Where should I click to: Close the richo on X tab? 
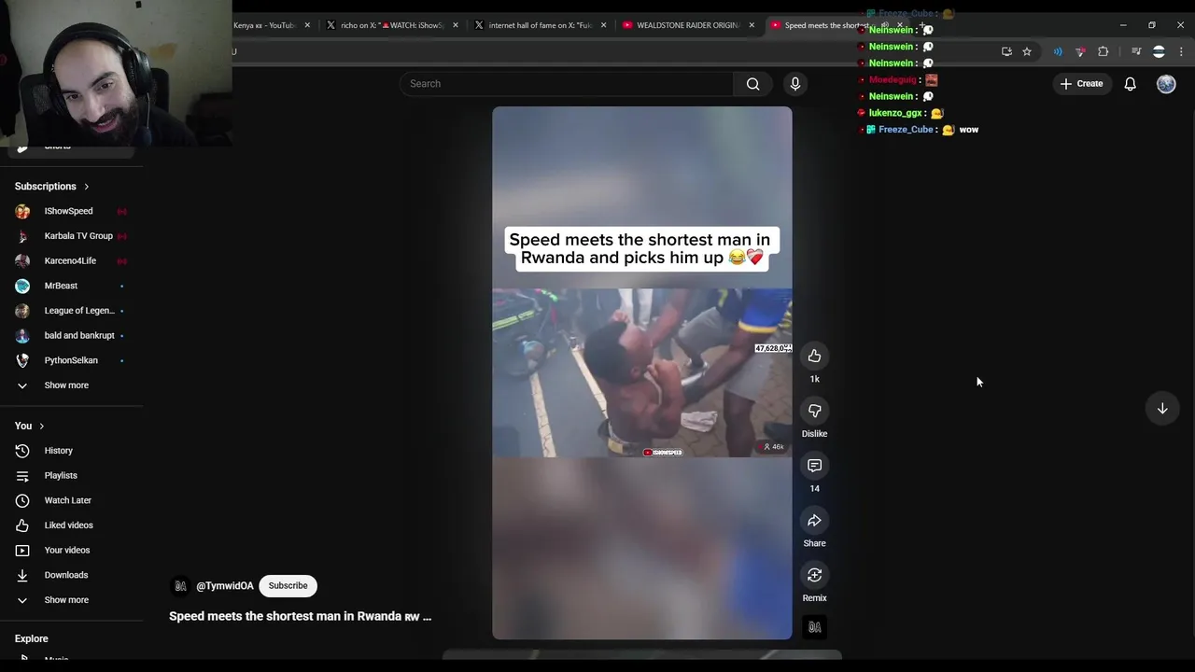coord(456,25)
